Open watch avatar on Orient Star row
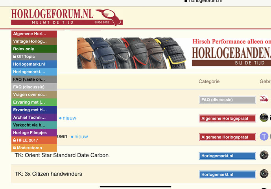 (x=264, y=155)
